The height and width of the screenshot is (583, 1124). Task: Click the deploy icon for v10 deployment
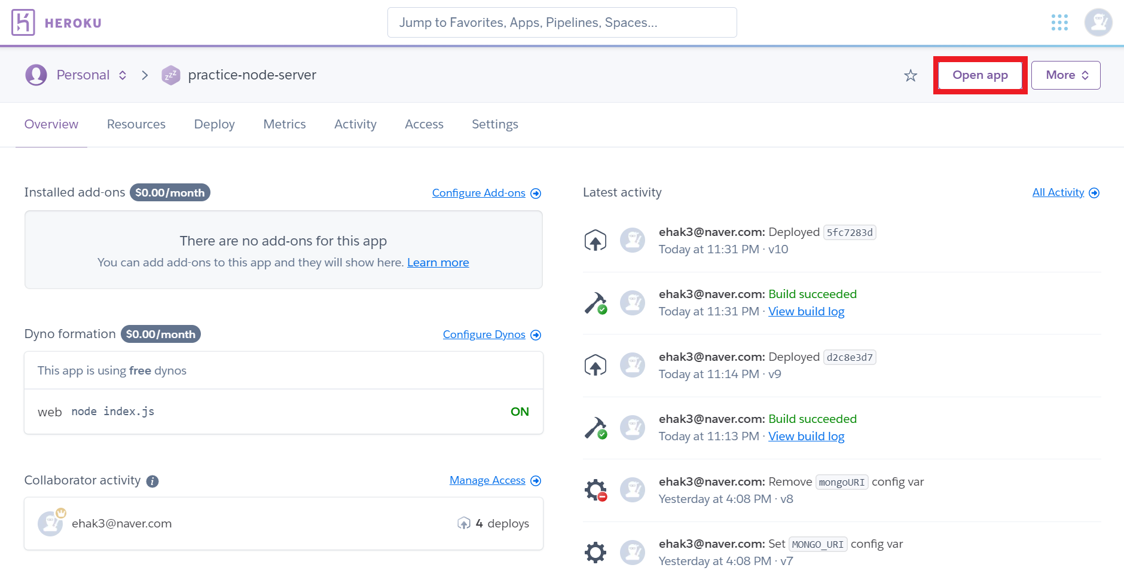point(595,241)
